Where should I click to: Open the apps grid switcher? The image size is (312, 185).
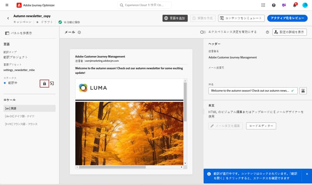[x=263, y=5]
